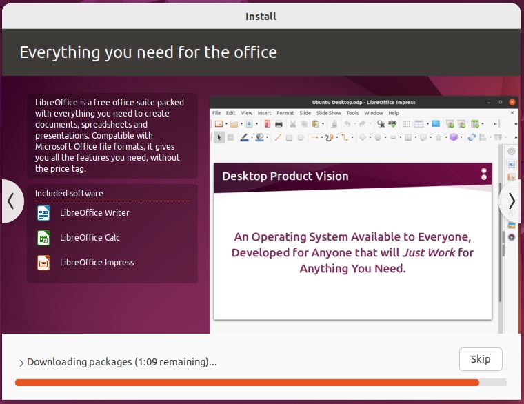Select the LibreOffice Writer label
This screenshot has height=404, width=524.
[x=94, y=212]
